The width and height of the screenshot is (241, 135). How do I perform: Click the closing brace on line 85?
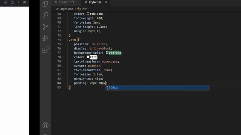coord(70,87)
